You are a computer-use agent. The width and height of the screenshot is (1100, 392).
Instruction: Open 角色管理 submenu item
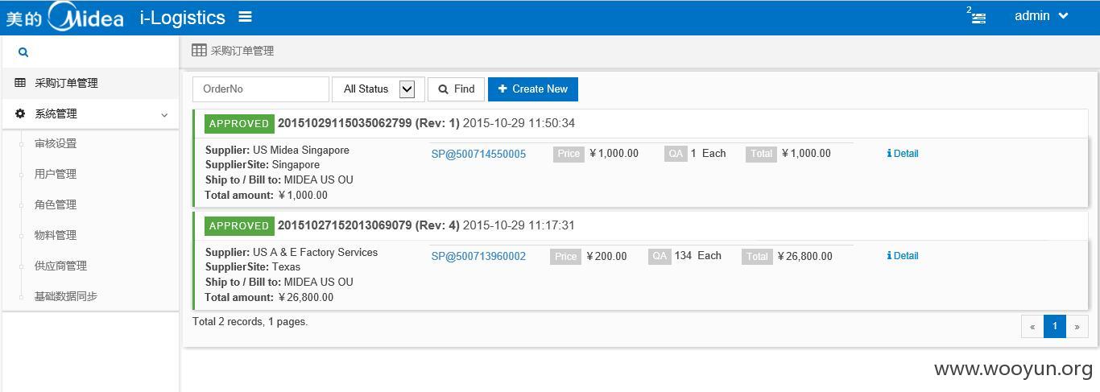pos(56,204)
